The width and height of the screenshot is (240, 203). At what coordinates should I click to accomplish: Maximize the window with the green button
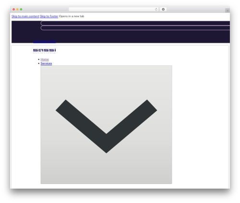tap(21, 9)
